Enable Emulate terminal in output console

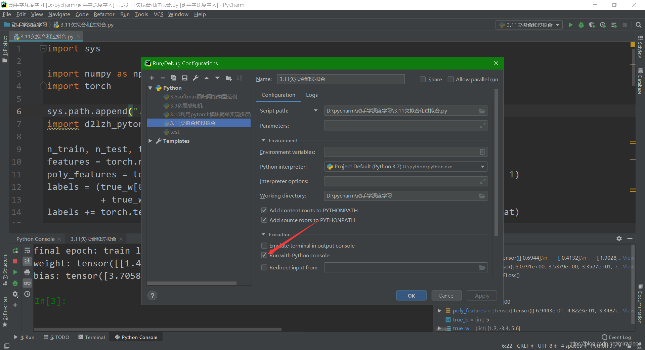(x=264, y=246)
